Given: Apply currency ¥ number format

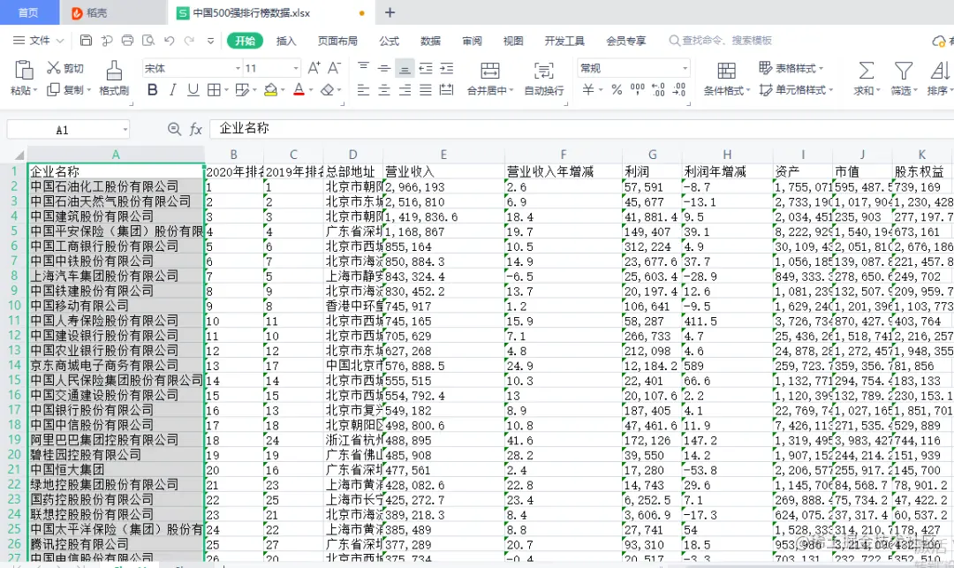Looking at the screenshot, I should (x=587, y=90).
